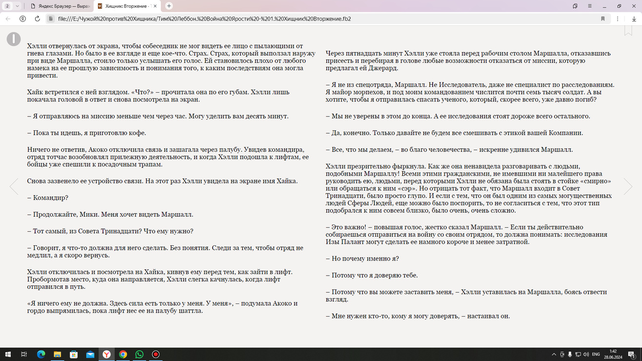Click the paragraph starting '«Я ничего ему не должна'
642x361 pixels.
point(162,307)
